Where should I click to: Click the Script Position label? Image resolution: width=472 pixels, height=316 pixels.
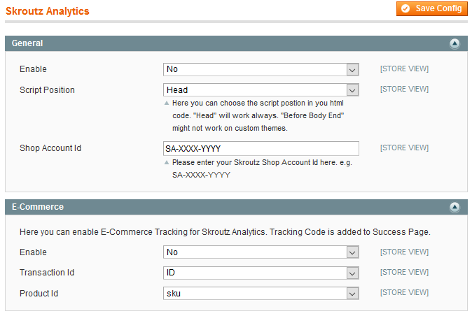click(47, 90)
